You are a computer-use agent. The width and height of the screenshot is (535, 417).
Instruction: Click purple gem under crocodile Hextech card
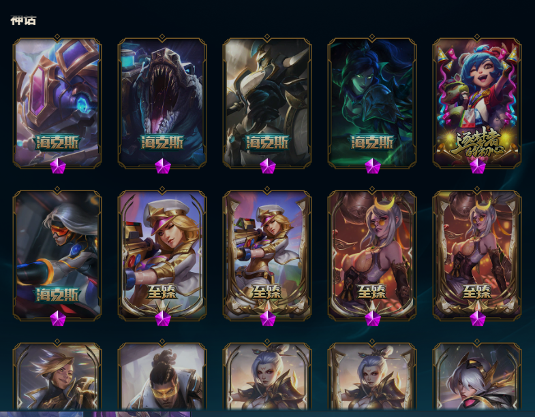click(163, 166)
